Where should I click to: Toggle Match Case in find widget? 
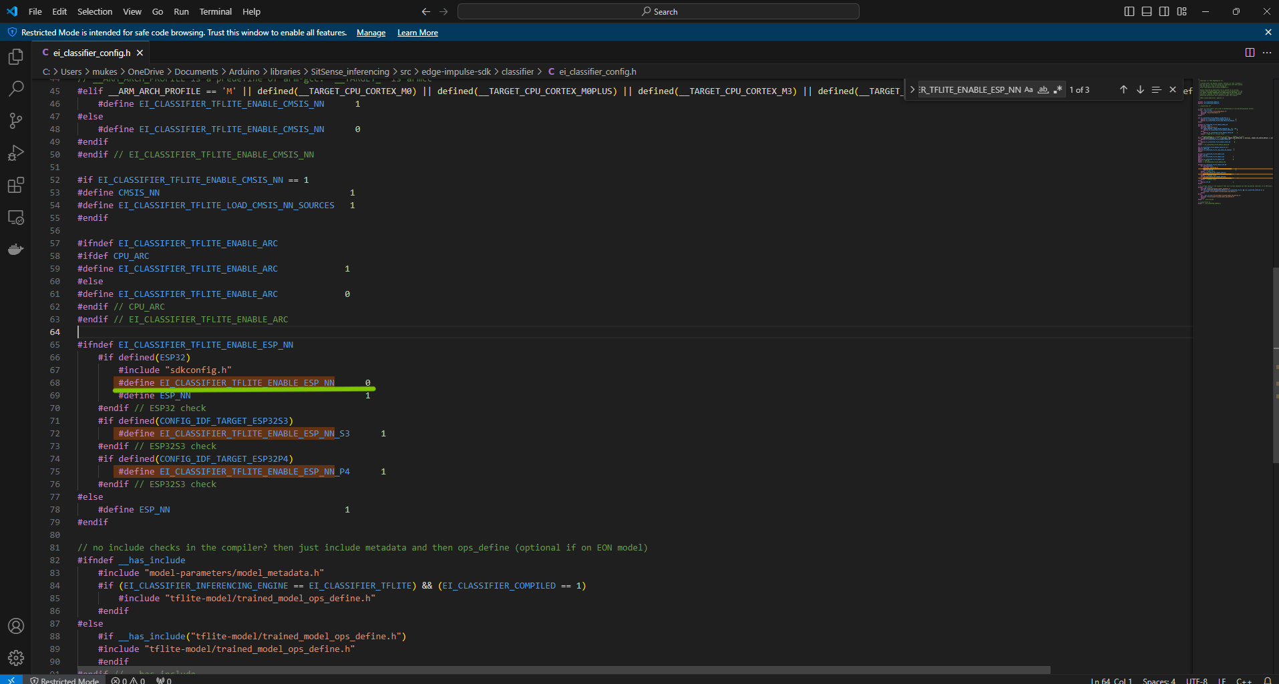pyautogui.click(x=1029, y=89)
